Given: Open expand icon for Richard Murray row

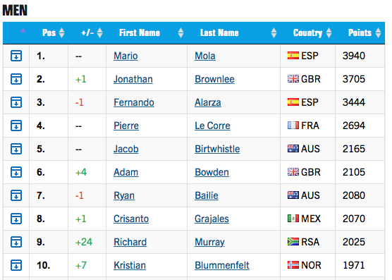Looking at the screenshot, I should pos(16,242).
